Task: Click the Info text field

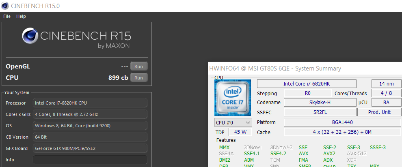Action: click(90, 160)
